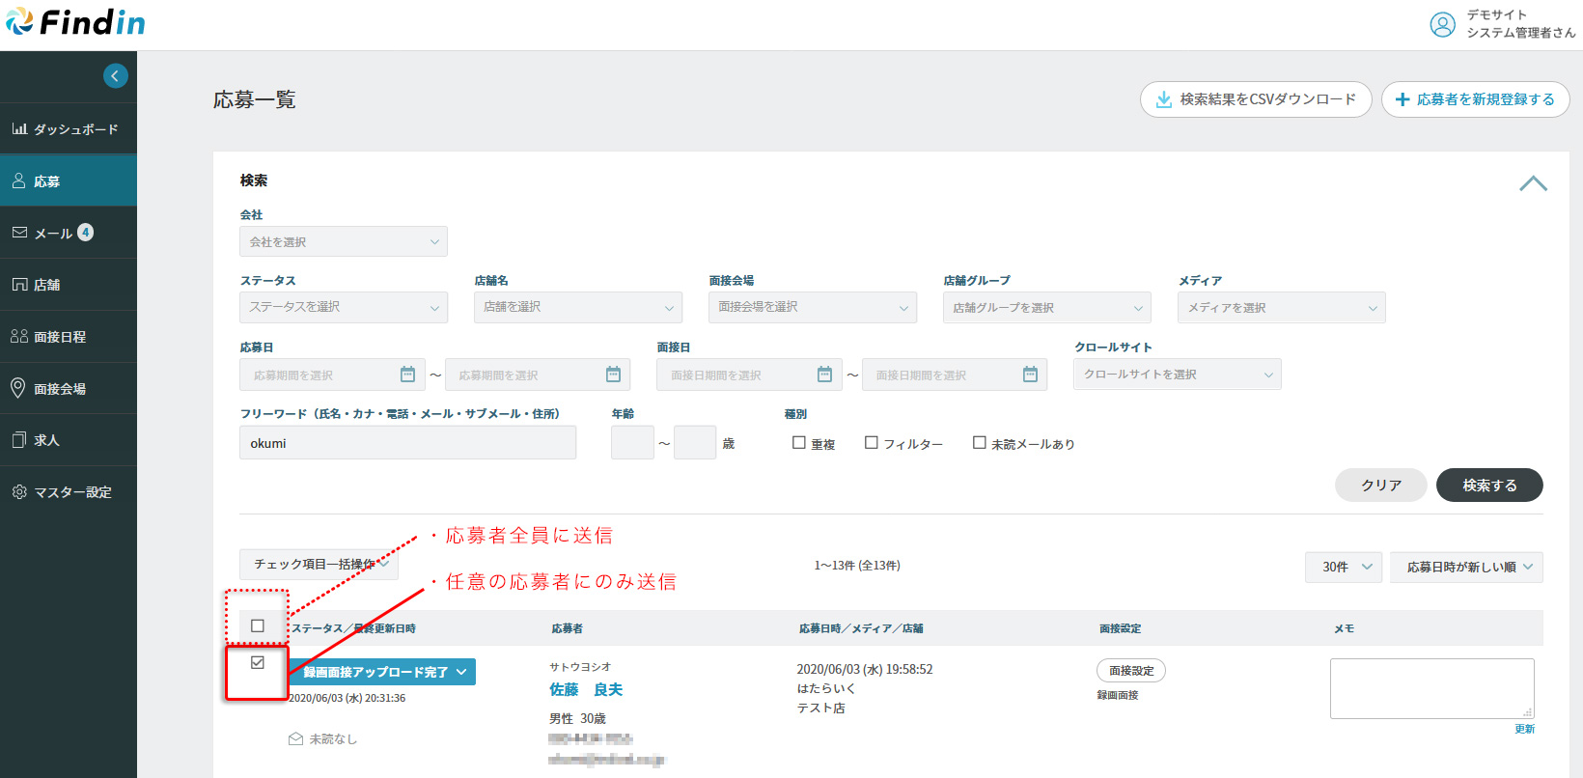Open calendar for application end date
The width and height of the screenshot is (1583, 778).
click(613, 375)
